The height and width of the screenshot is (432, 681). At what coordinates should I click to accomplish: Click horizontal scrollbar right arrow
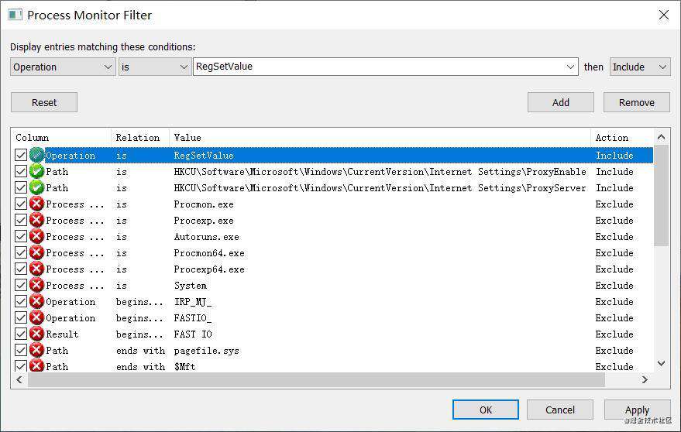[645, 379]
